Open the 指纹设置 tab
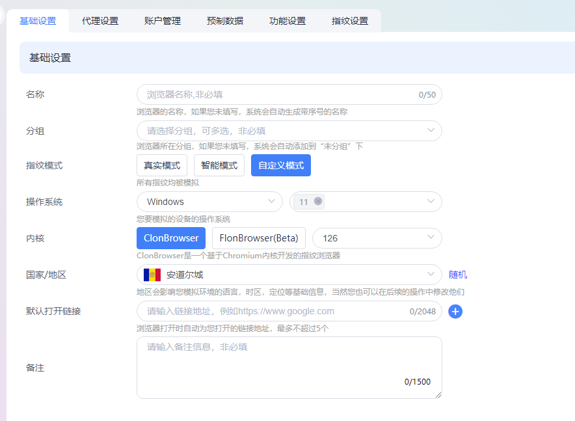575x421 pixels. click(x=349, y=21)
